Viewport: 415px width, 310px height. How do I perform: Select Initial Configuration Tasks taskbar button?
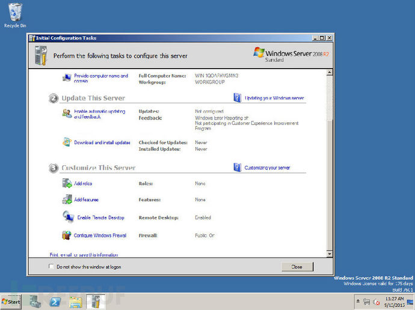point(96,302)
